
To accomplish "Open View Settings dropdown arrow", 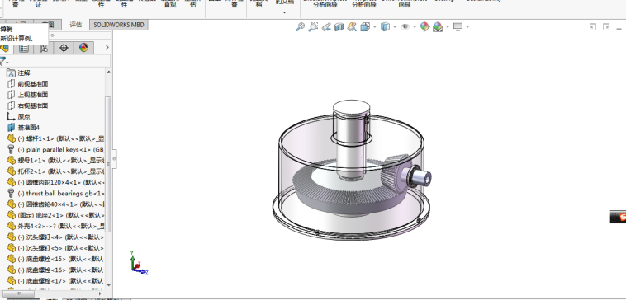I will (x=467, y=27).
